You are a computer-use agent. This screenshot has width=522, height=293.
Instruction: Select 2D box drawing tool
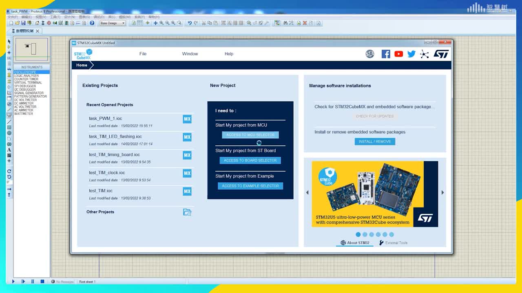coord(9,127)
